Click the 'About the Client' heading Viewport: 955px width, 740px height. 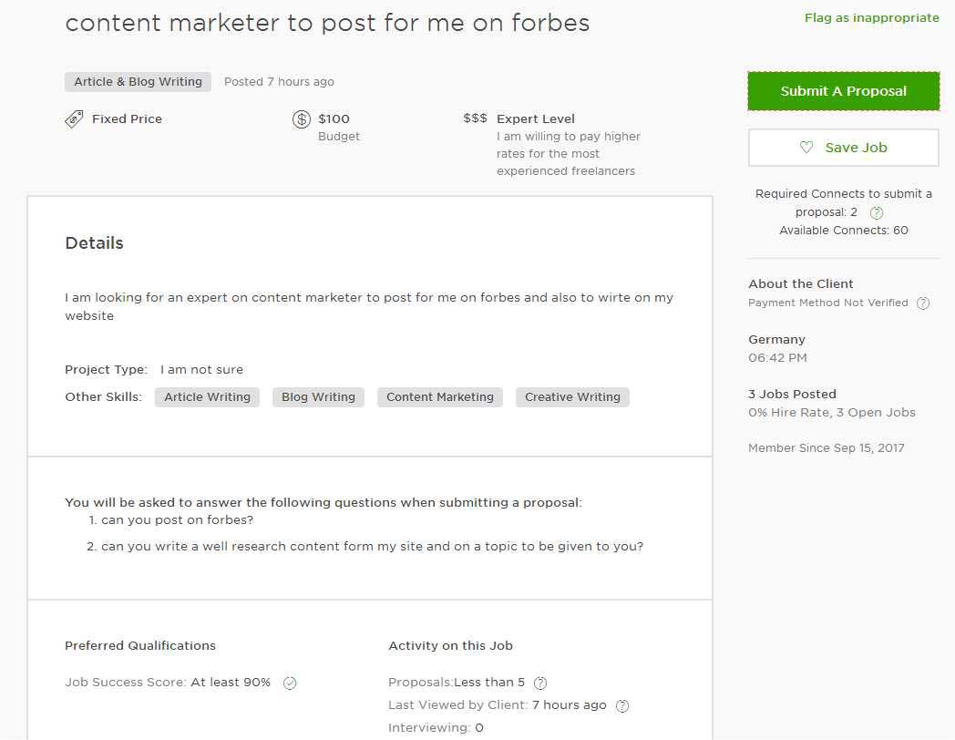tap(800, 283)
